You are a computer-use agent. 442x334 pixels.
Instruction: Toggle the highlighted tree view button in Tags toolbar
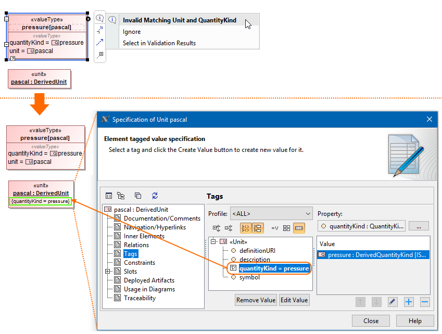tap(258, 228)
